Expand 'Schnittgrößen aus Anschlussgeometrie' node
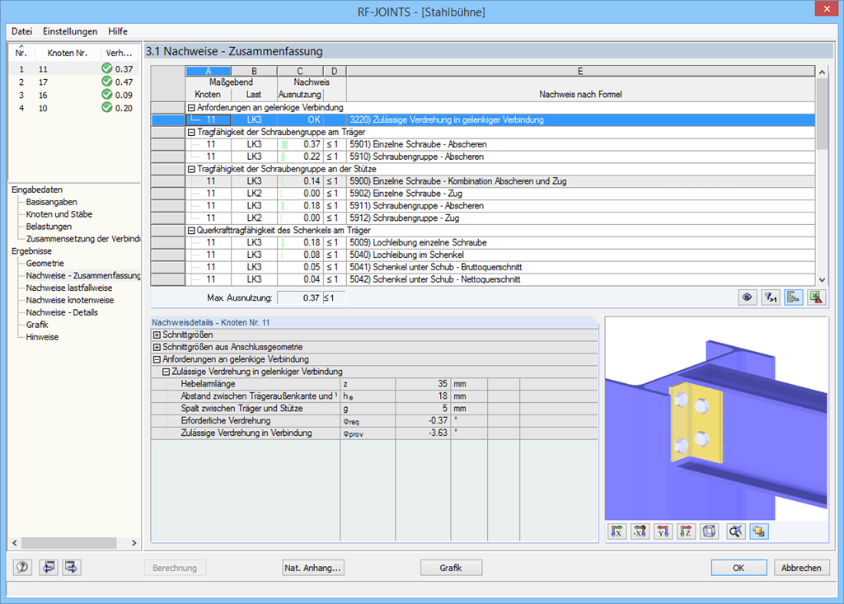This screenshot has width=844, height=604. [157, 347]
